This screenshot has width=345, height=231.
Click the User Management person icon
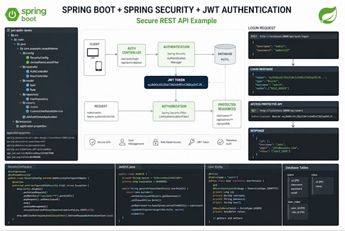tap(122, 142)
